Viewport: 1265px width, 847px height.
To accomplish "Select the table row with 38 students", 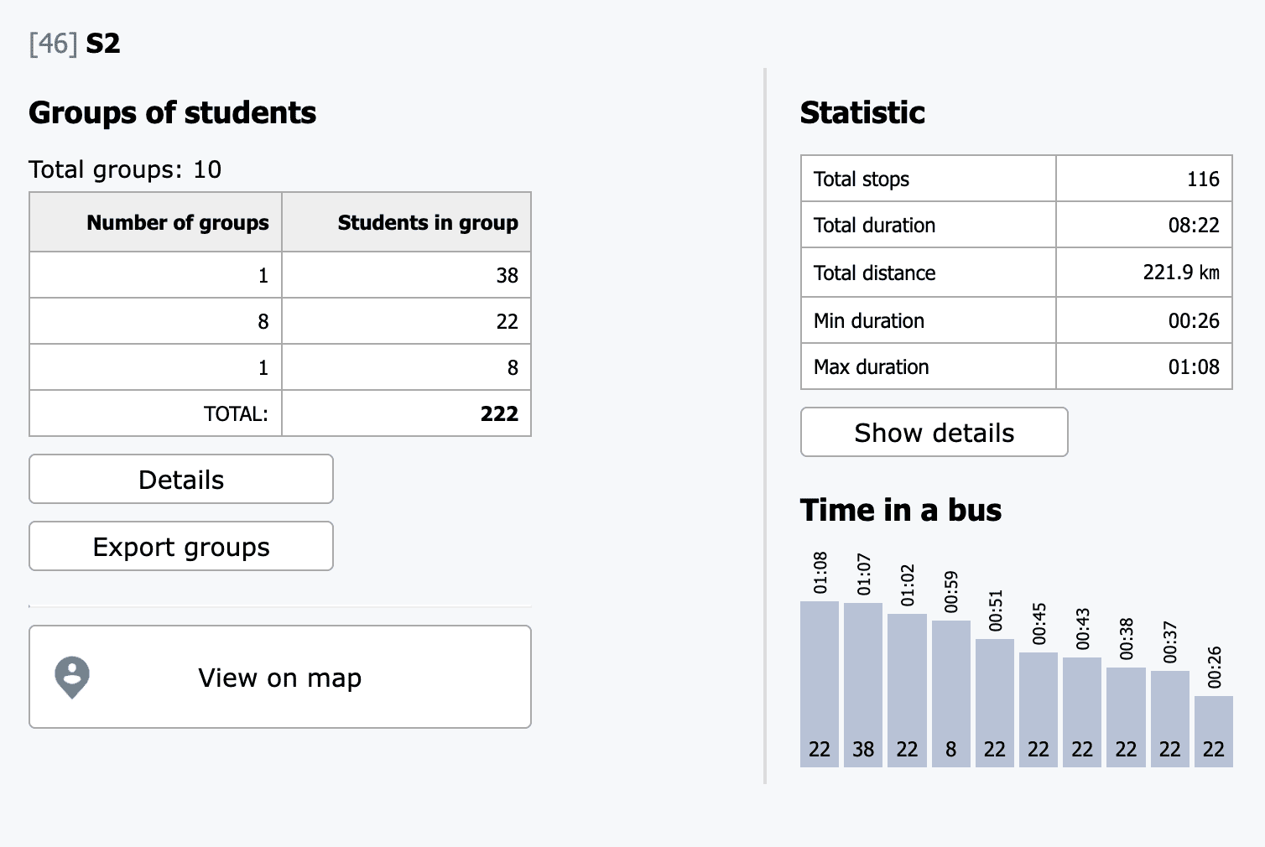I will [280, 275].
